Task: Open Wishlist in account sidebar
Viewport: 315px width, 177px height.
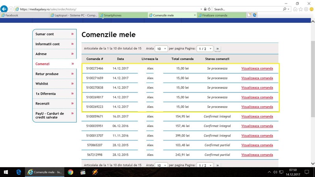Action: pos(54,84)
